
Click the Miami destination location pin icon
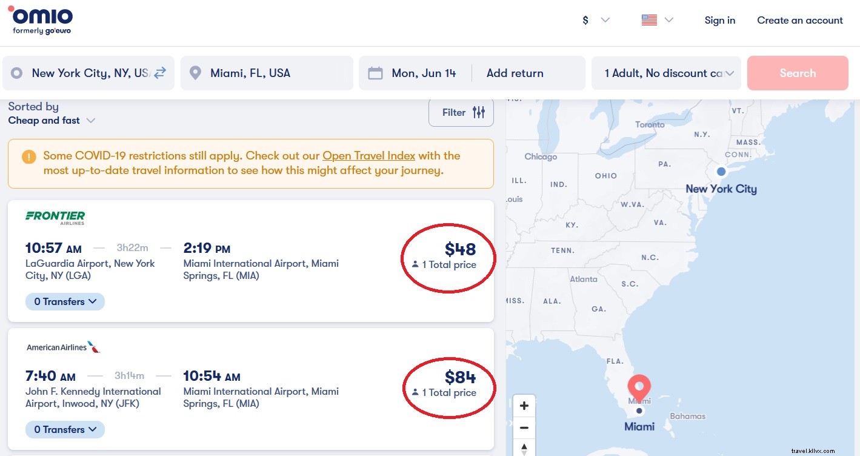point(195,72)
